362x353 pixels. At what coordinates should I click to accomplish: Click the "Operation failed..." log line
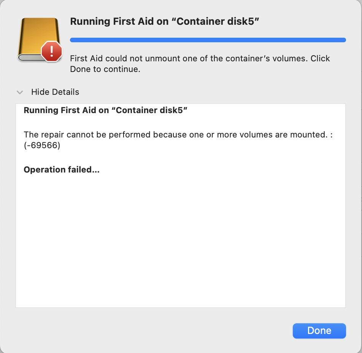click(62, 170)
